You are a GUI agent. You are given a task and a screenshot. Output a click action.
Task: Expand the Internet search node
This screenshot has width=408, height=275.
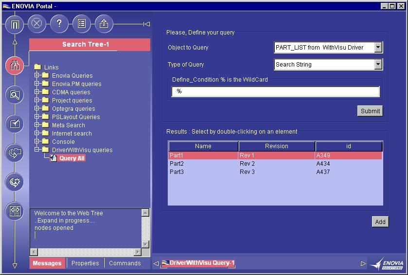(x=36, y=133)
